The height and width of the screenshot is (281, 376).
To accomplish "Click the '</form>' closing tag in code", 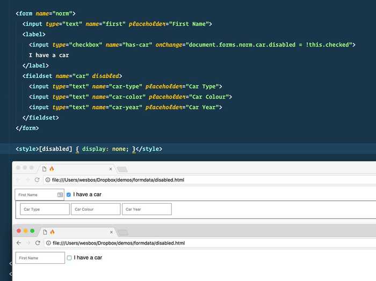I will pos(27,128).
